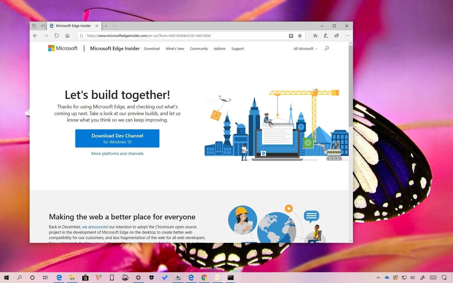The image size is (453, 283).
Task: Launch Microsoft Store from taskbar
Action: pos(85,278)
